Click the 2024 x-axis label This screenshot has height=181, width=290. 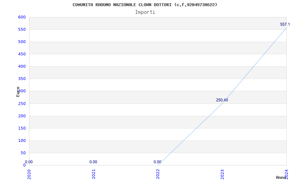click(286, 174)
